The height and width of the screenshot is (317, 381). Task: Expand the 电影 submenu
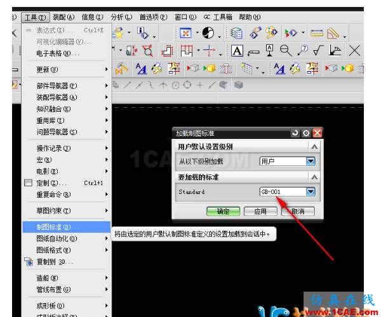[66, 171]
